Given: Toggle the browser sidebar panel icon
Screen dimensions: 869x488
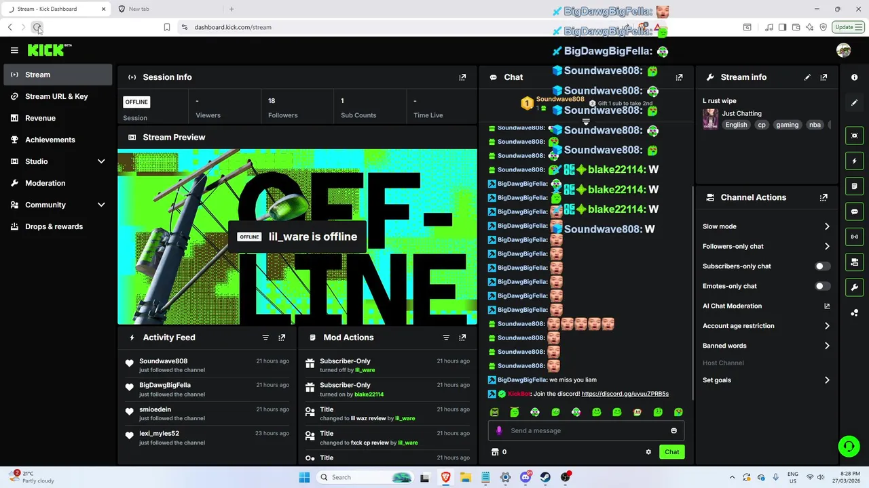Looking at the screenshot, I should point(783,27).
